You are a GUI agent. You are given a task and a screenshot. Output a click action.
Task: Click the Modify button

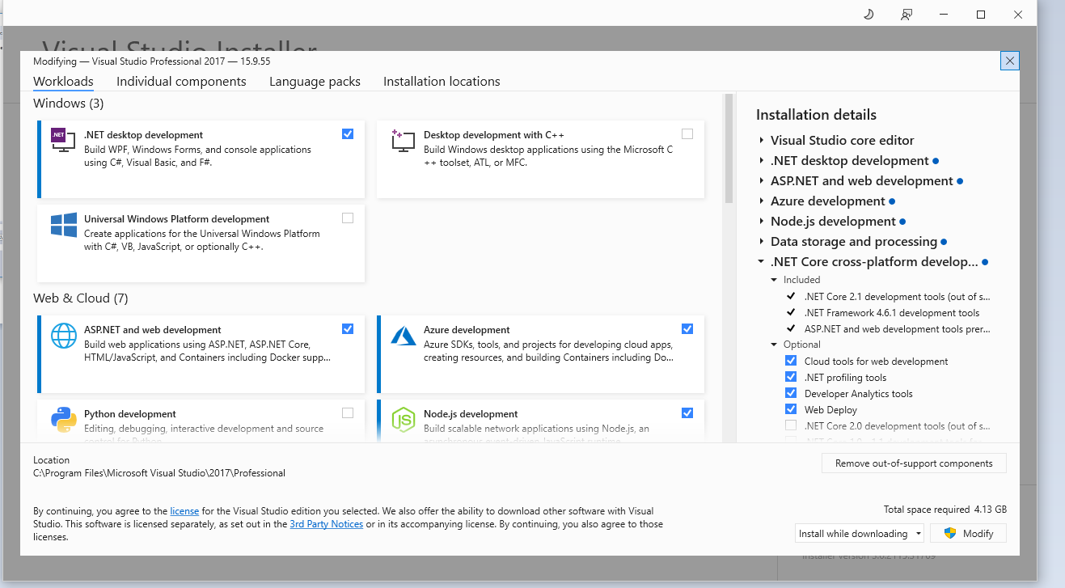[x=969, y=533]
